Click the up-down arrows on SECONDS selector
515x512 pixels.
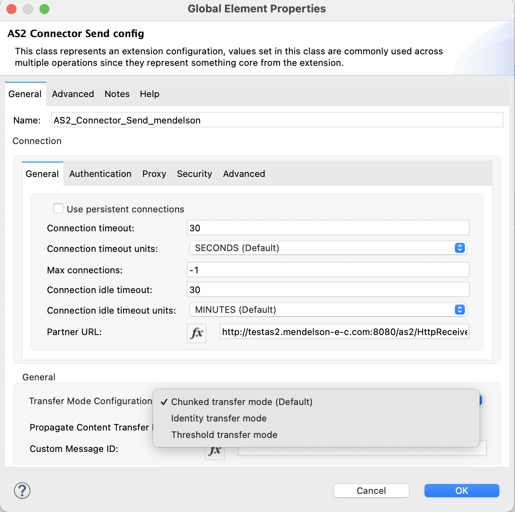[459, 248]
